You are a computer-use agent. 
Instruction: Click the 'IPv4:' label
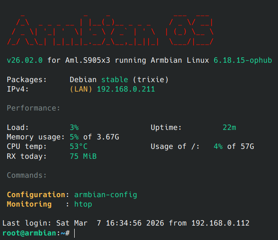click(18, 89)
